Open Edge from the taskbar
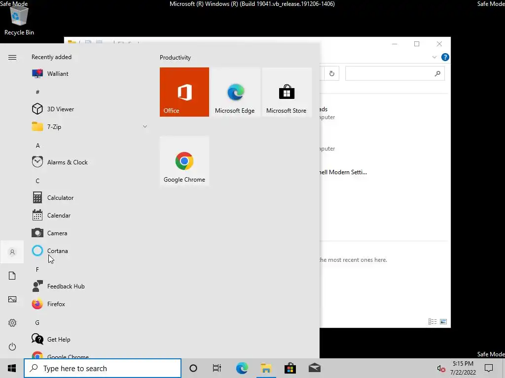Viewport: 505px width, 378px height. [242, 368]
